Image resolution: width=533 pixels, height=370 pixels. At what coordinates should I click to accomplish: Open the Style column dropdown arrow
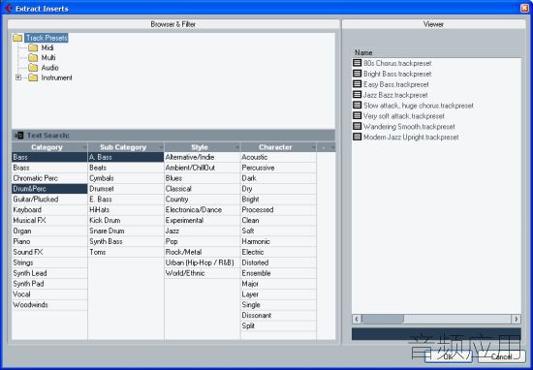pos(236,147)
